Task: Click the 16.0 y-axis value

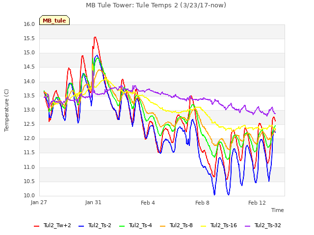Action: pyautogui.click(x=29, y=24)
